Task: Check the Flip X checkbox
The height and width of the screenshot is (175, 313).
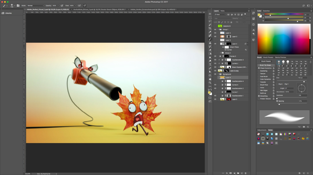Action: point(278,84)
